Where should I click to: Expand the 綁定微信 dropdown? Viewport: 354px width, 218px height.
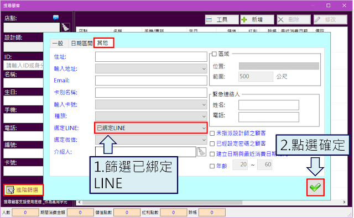point(151,140)
